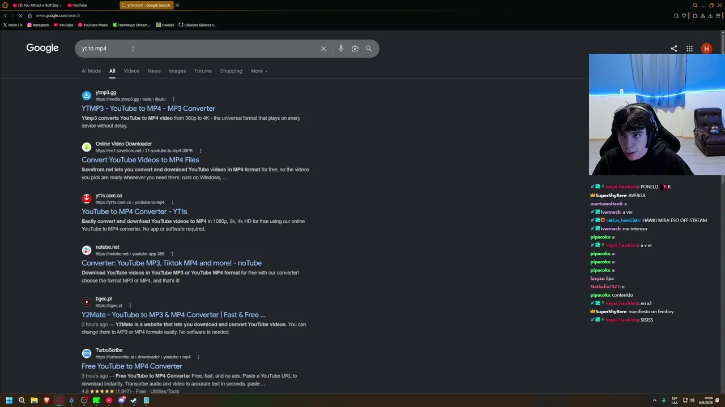Open the browser snapshot tool icon

click(676, 16)
